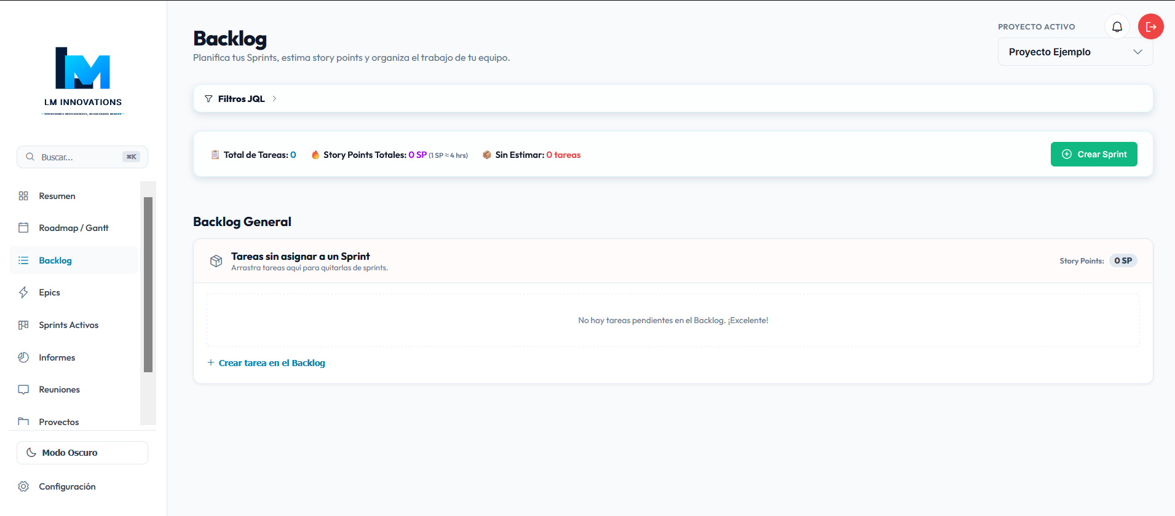The height and width of the screenshot is (516, 1175).
Task: Expand Filtros JQL with the chevron arrow
Action: coord(274,99)
